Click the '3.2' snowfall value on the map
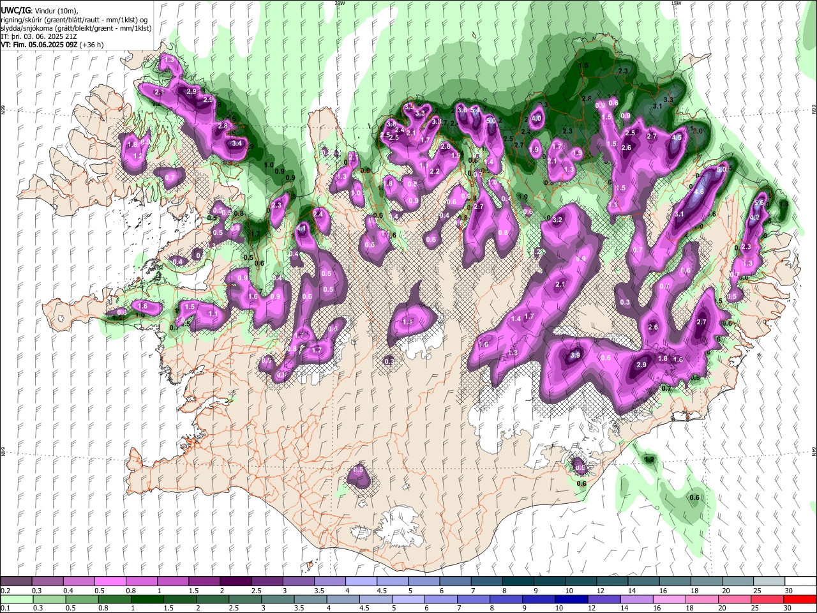This screenshot has height=613, width=817. coord(557,220)
